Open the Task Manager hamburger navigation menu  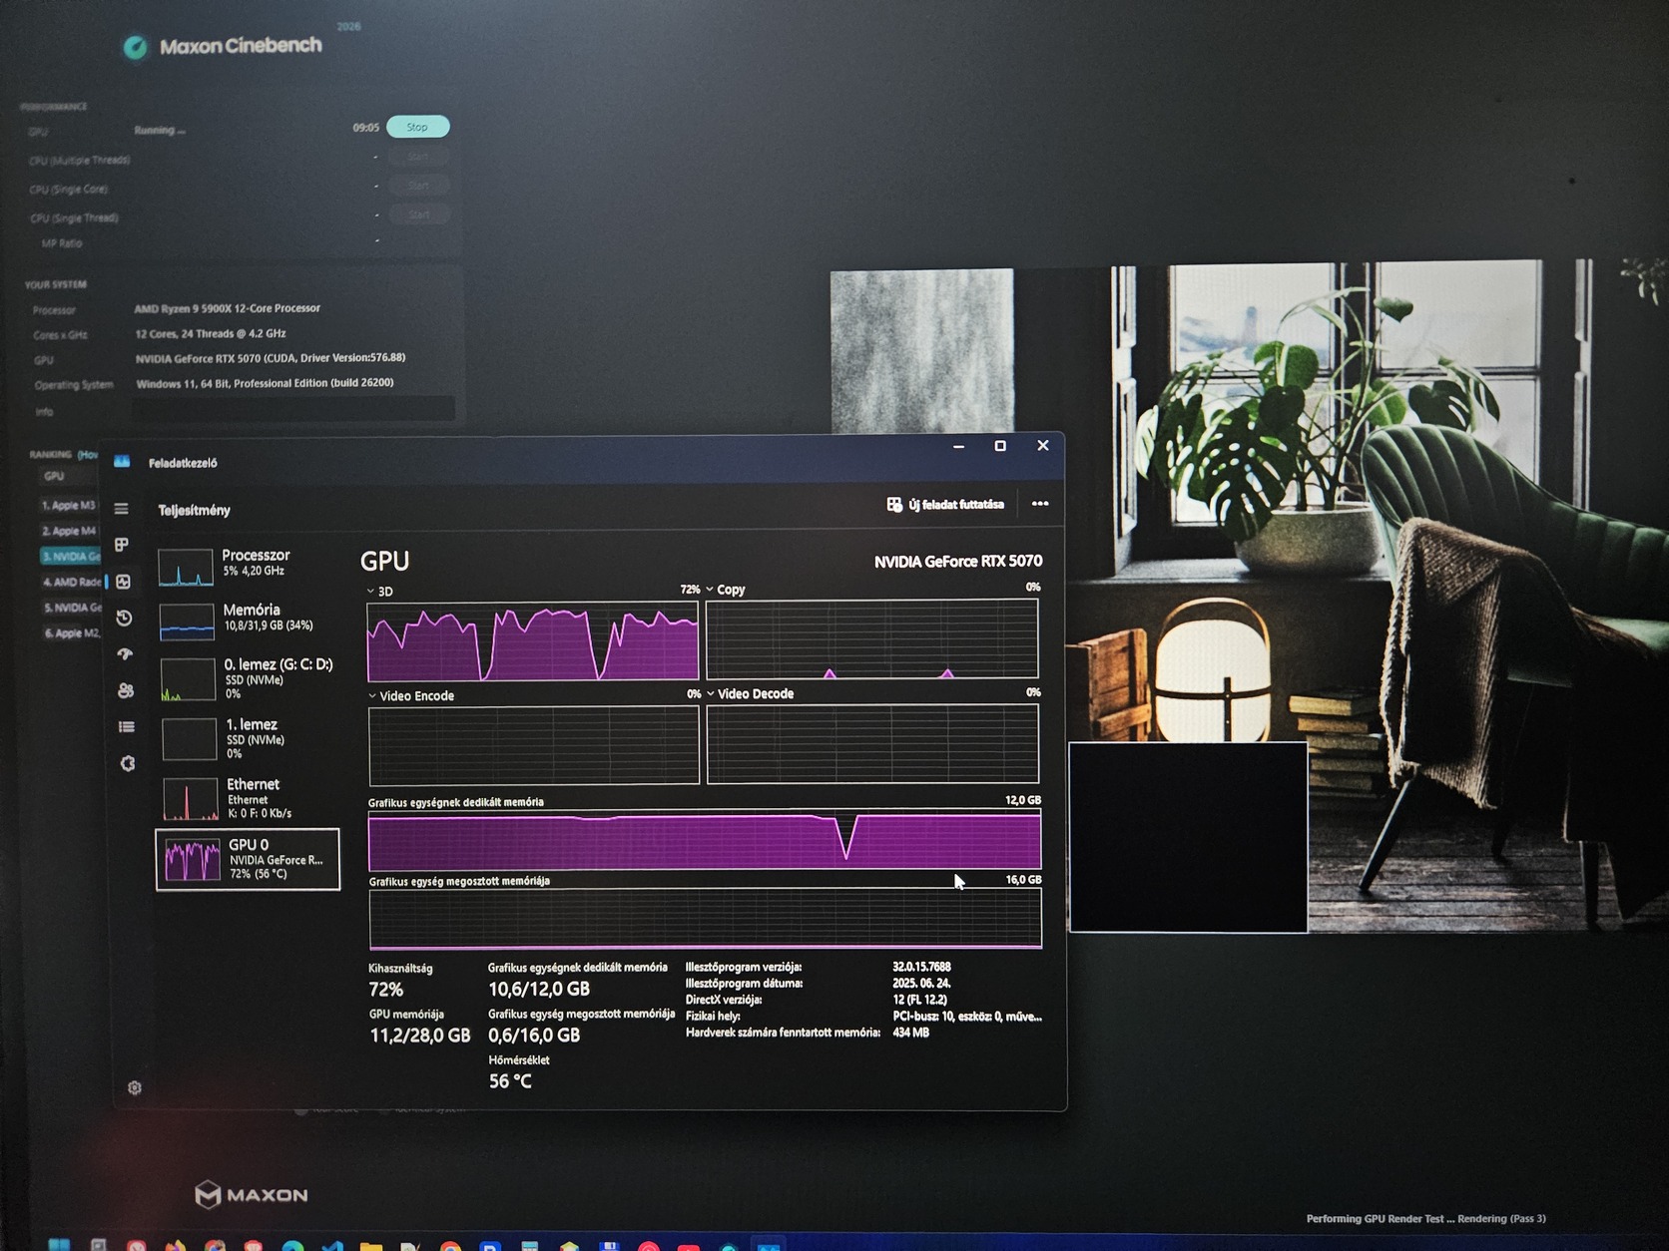click(x=121, y=509)
